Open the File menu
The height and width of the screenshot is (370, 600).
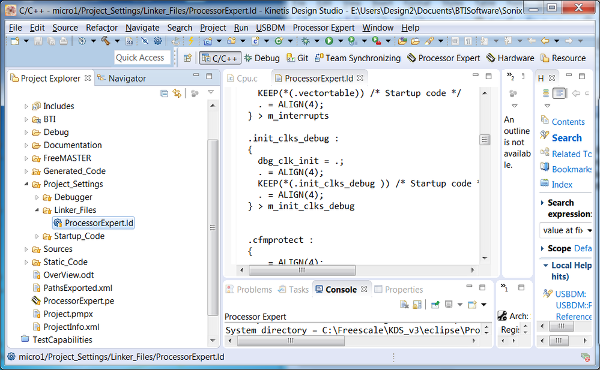click(15, 28)
